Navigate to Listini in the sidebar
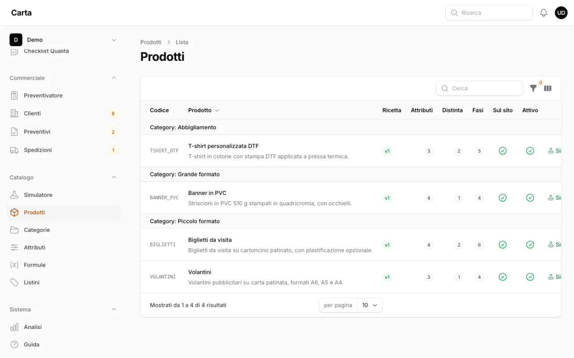This screenshot has width=574, height=358. tap(63, 282)
